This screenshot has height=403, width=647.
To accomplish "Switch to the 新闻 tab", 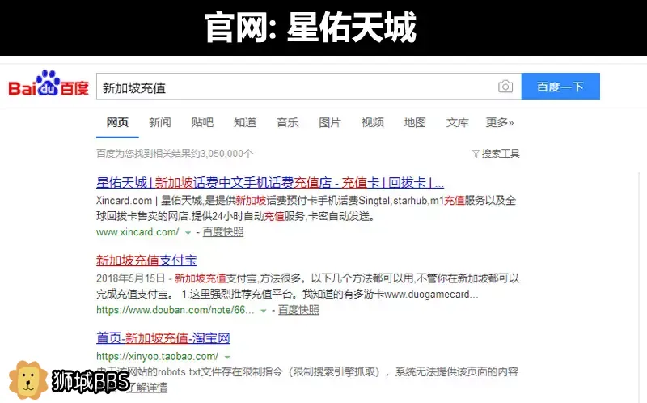I will tap(160, 122).
